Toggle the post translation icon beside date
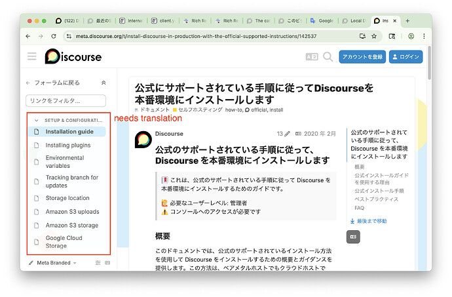Viewport: 452px width, 297px height. (298, 134)
